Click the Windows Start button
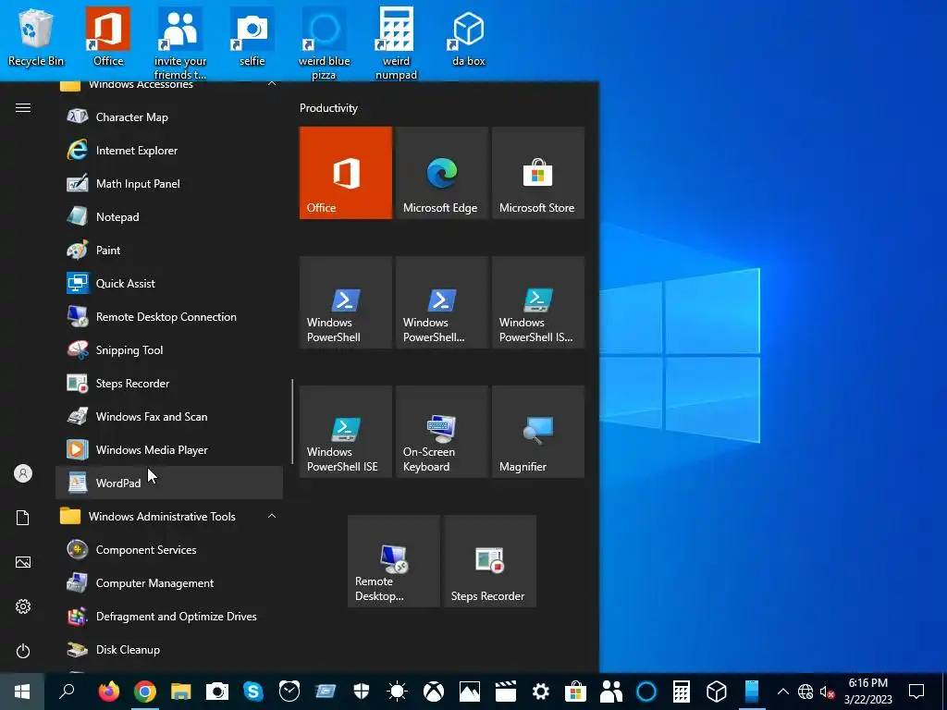 pos(22,692)
